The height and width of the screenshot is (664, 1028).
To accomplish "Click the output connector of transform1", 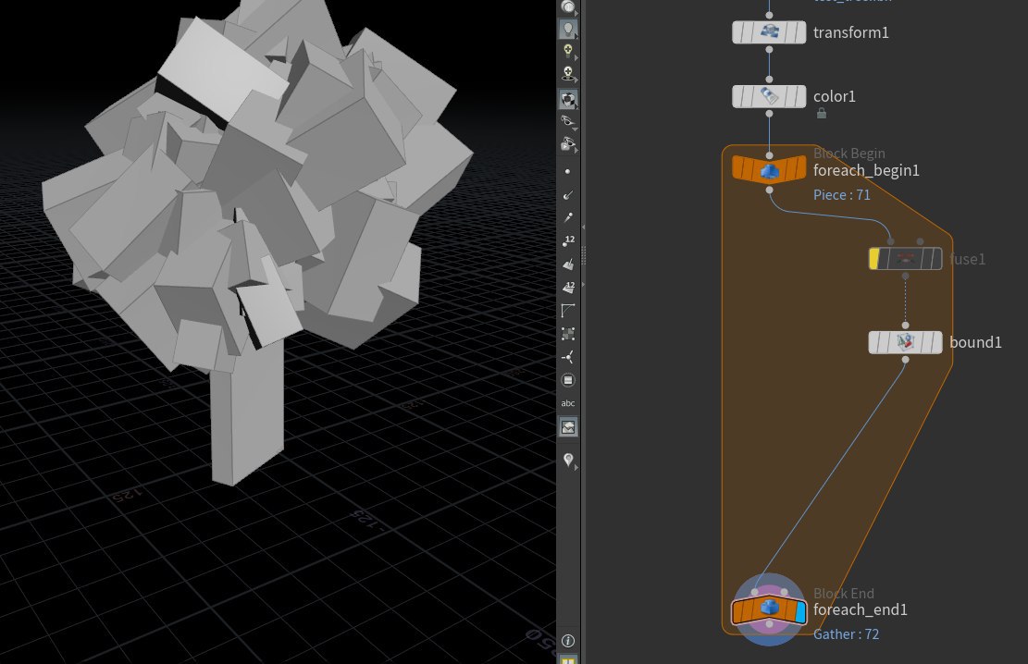I will coord(769,49).
